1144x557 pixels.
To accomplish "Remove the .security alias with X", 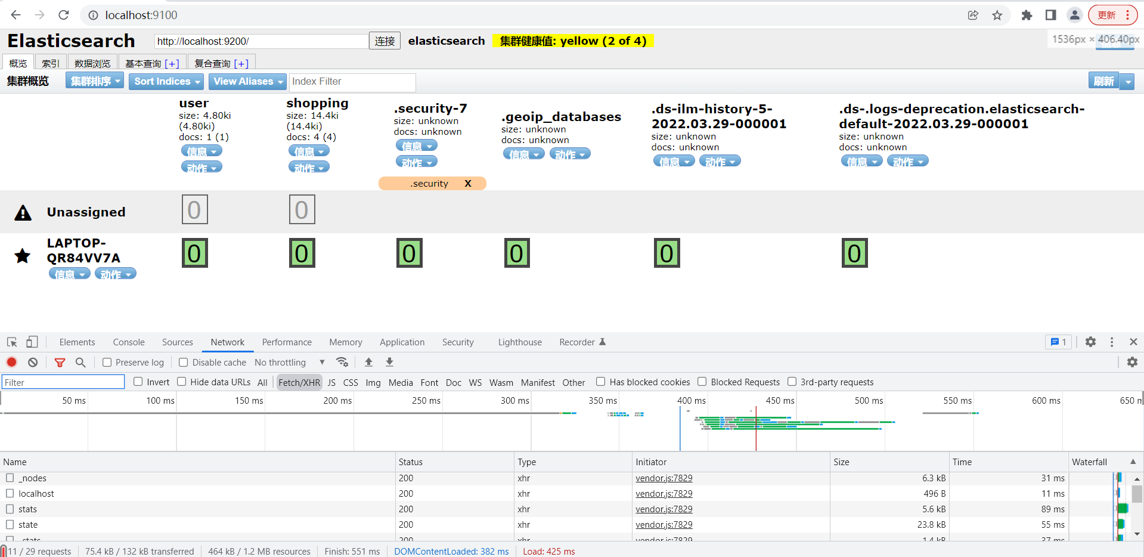I will point(468,184).
